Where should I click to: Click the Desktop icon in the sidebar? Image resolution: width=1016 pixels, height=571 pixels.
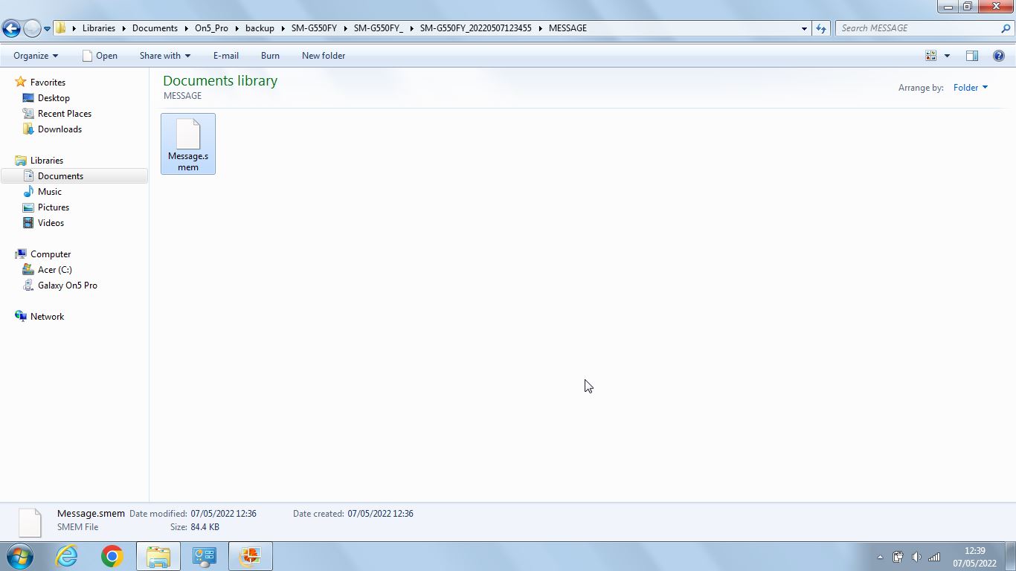point(28,98)
